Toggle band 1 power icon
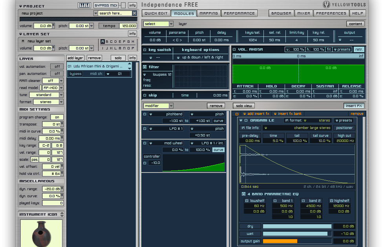Screen dimensions: 384x247 point(275,200)
